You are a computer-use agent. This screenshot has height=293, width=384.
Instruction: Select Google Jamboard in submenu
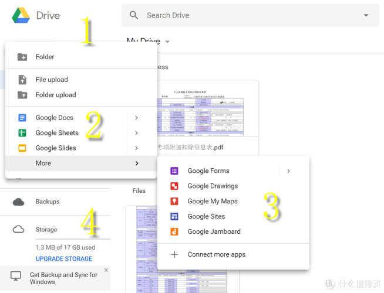click(233, 231)
